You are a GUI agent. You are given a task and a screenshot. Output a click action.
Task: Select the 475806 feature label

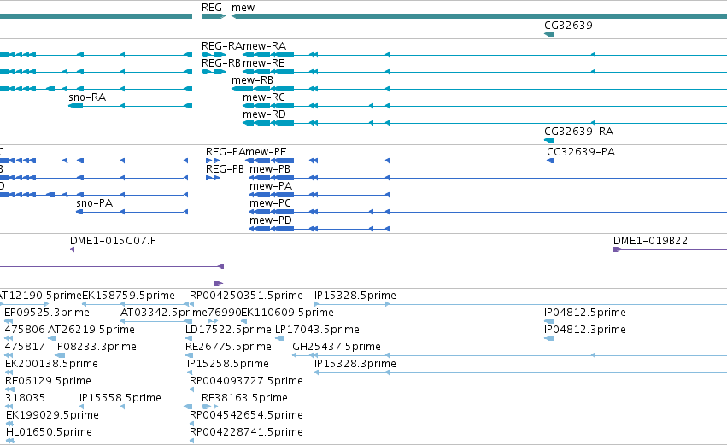(25, 330)
